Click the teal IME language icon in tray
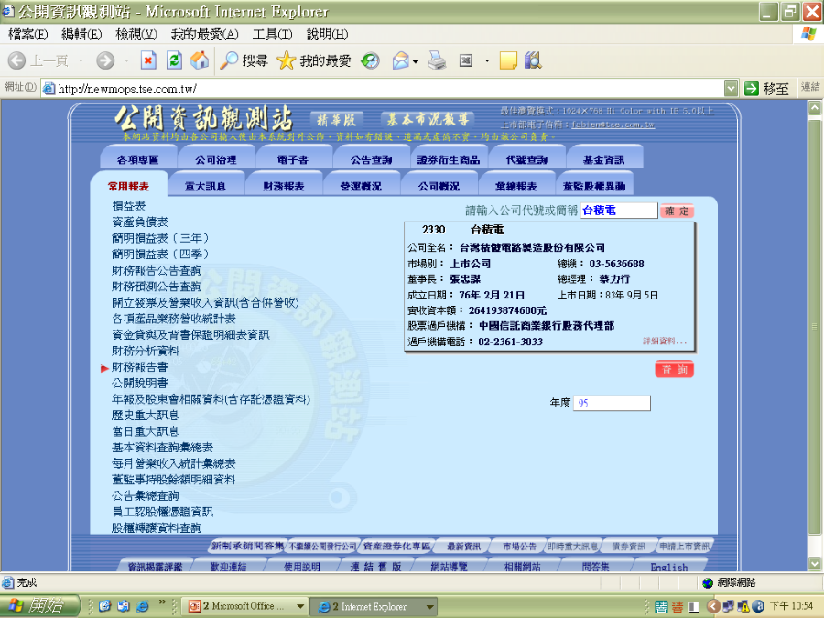 point(660,606)
